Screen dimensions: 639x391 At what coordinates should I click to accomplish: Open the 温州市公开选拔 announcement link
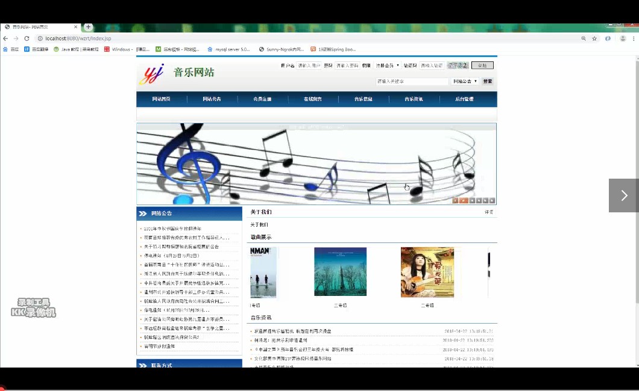pyautogui.click(x=187, y=292)
